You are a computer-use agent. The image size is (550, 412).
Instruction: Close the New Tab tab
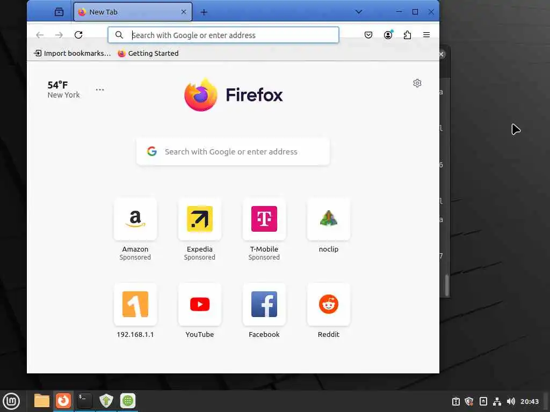coord(184,12)
